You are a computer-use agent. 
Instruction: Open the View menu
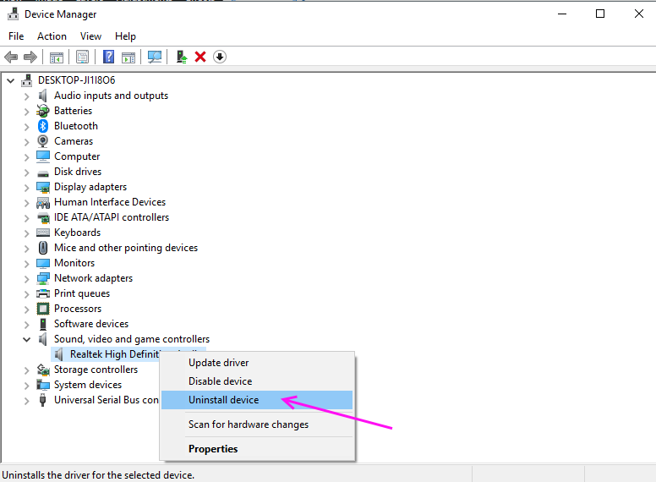(90, 36)
